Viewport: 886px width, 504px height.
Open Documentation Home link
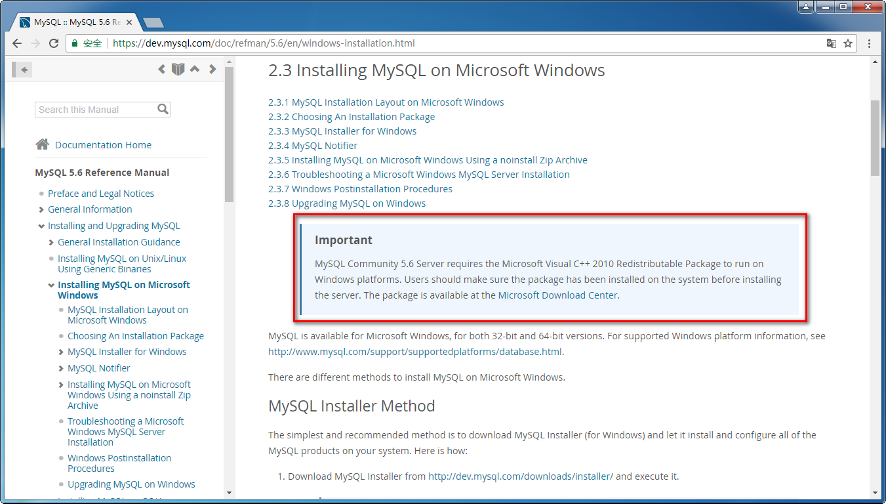tap(103, 145)
